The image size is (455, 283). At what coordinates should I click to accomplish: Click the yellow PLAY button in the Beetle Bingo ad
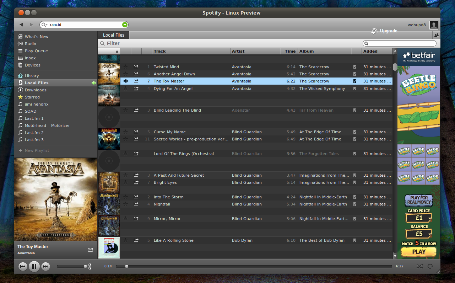pyautogui.click(x=419, y=252)
